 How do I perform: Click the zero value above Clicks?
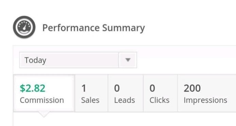click(152, 88)
